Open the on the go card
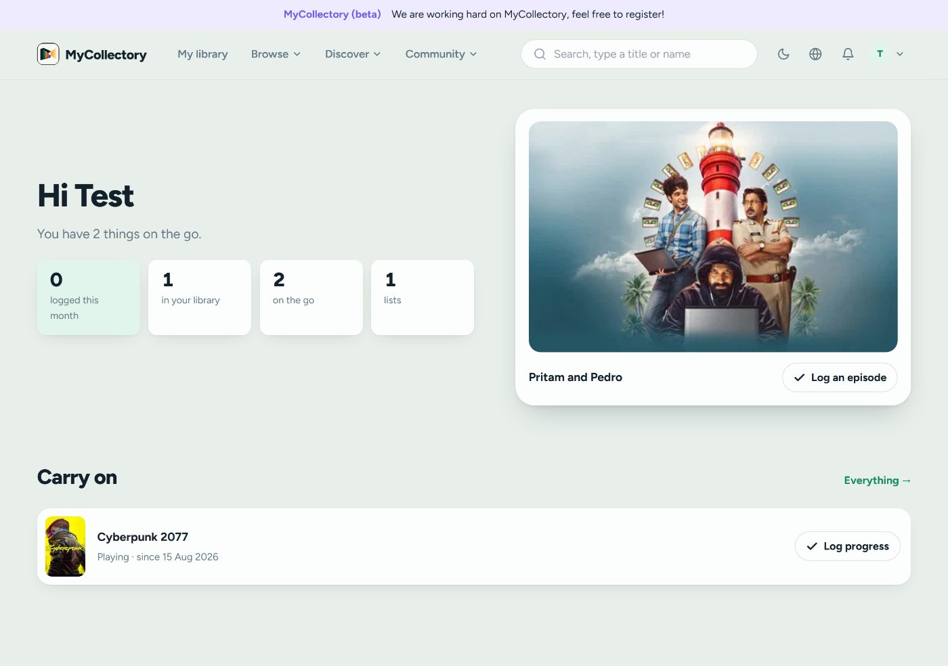The height and width of the screenshot is (666, 948). click(x=311, y=297)
